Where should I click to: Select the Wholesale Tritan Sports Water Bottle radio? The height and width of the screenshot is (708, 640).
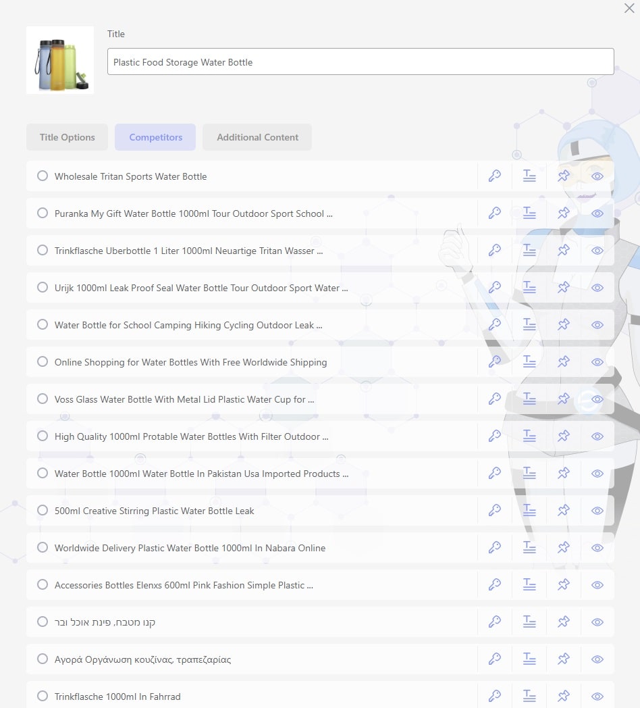[43, 176]
